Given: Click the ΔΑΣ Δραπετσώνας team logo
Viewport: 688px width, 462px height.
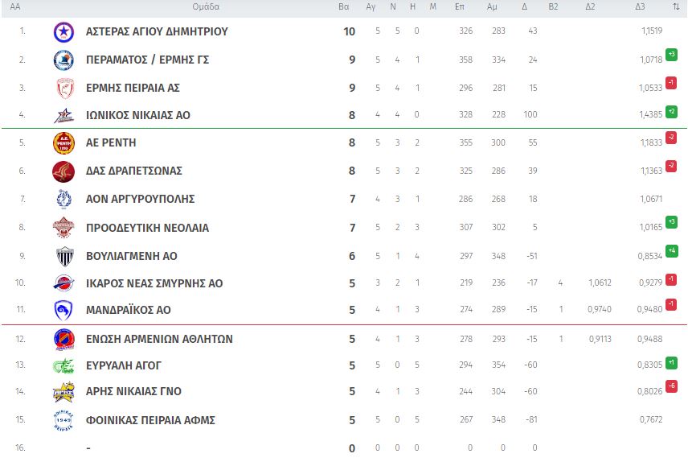Looking at the screenshot, I should click(63, 171).
